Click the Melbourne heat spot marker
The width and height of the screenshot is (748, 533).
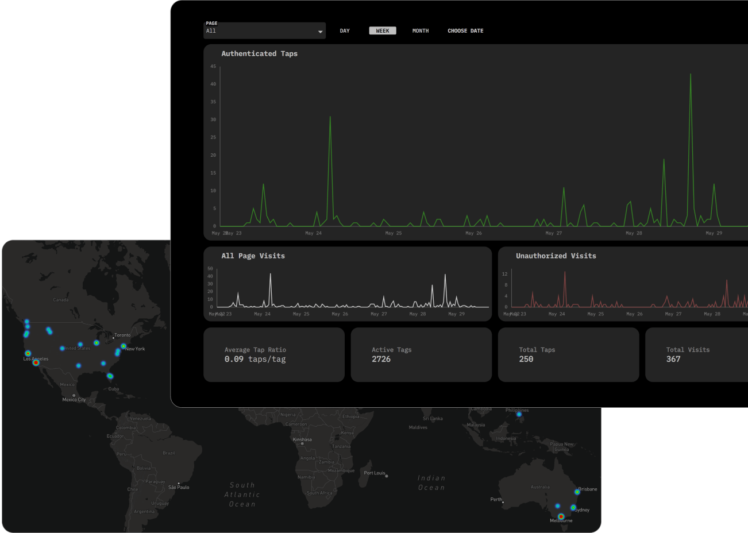tap(561, 516)
